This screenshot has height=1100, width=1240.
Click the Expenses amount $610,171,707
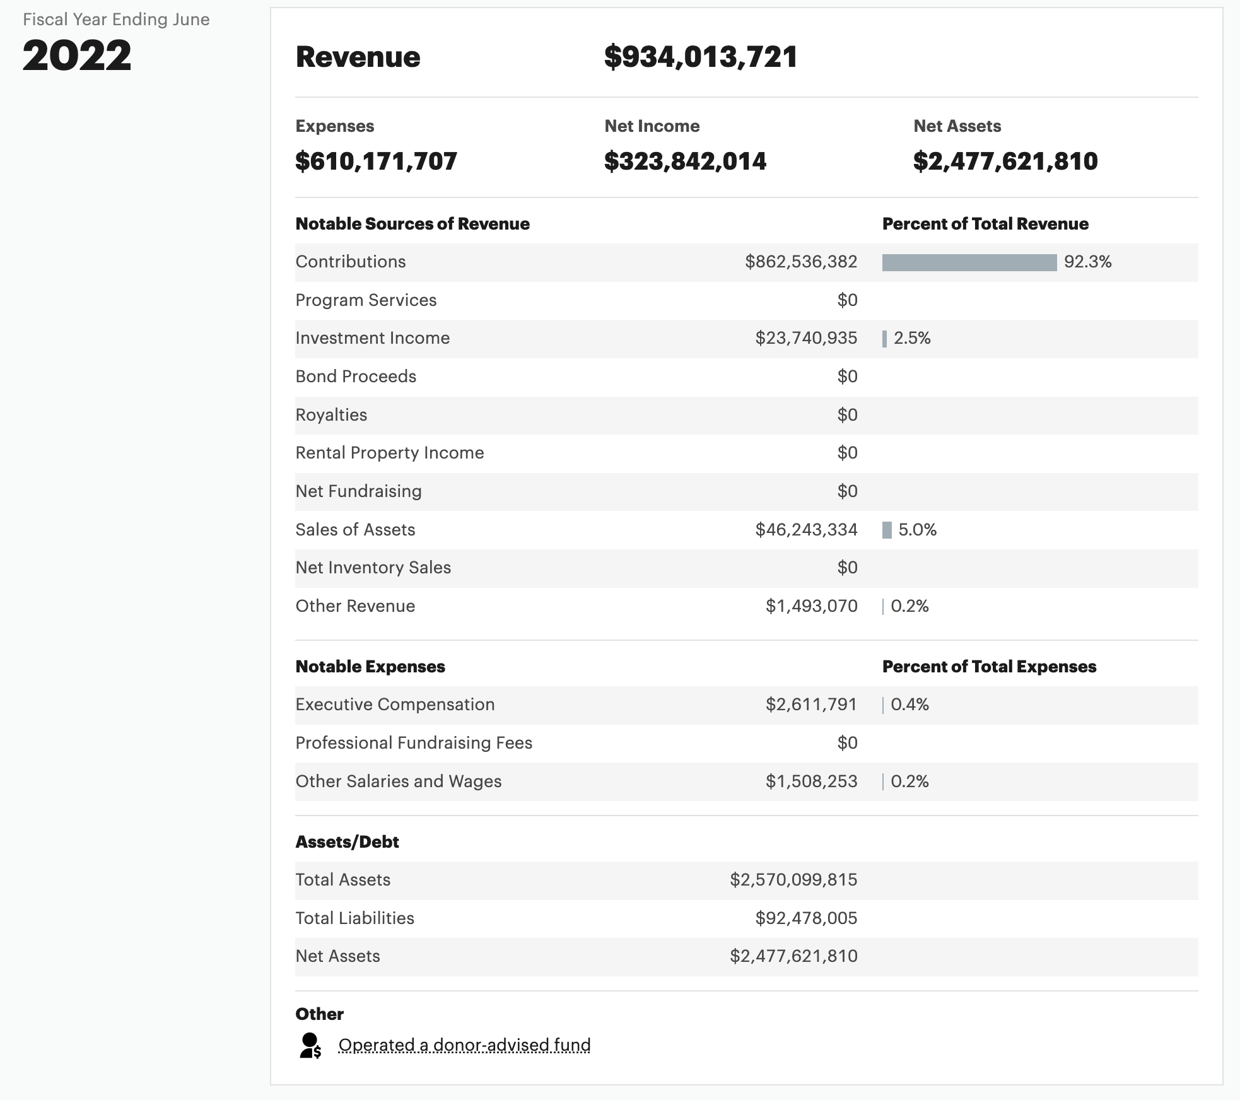click(376, 161)
